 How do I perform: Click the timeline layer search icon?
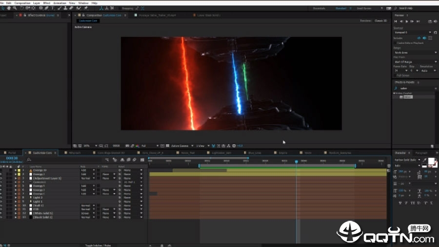tap(29, 159)
